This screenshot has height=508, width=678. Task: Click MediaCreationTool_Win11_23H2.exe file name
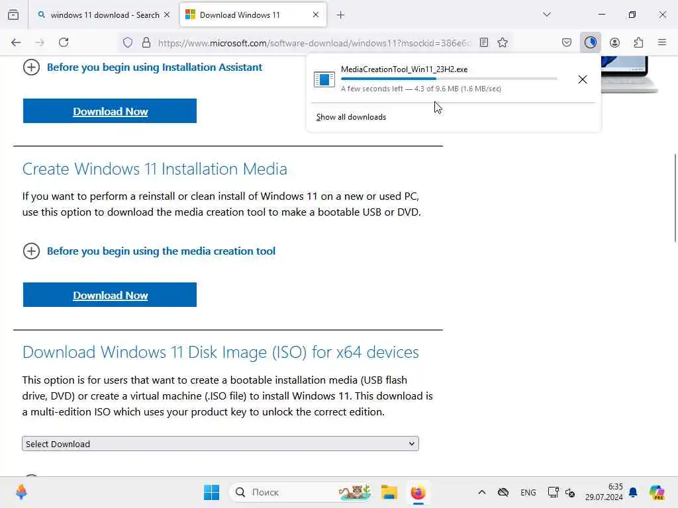pyautogui.click(x=404, y=69)
